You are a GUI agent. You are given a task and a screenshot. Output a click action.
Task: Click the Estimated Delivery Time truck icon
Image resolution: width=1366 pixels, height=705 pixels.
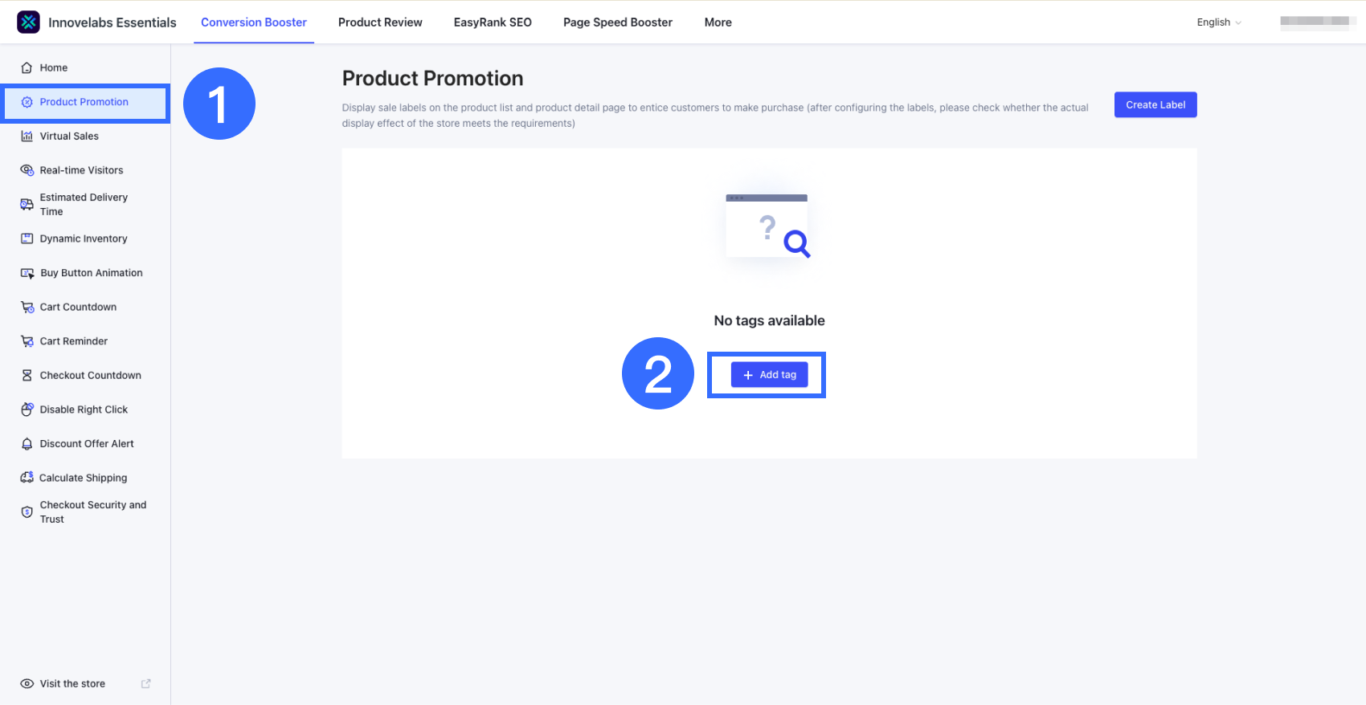(x=27, y=205)
